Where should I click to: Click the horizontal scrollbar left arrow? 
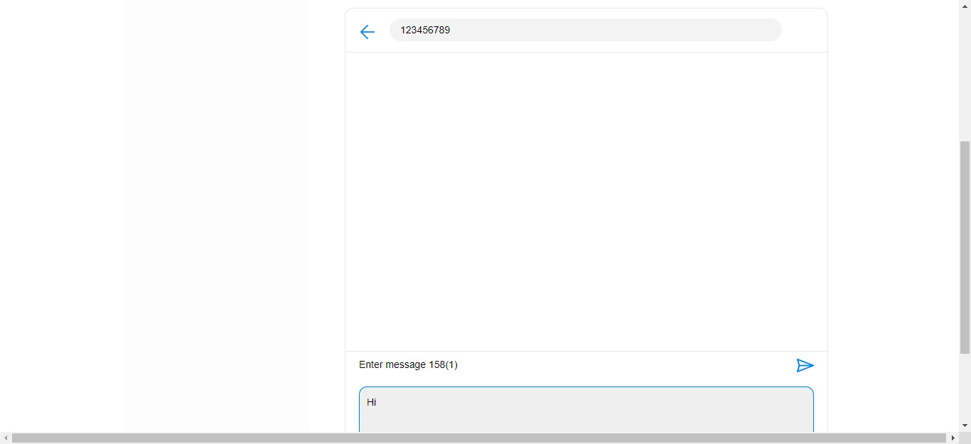(x=6, y=438)
